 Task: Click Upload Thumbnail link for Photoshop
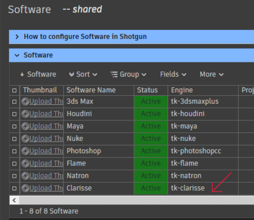[x=46, y=151]
